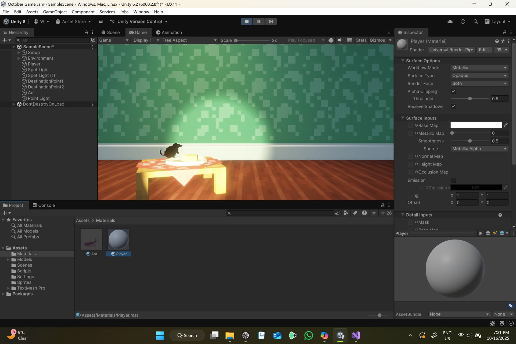Screen dimensions: 516x344
Task: Open the Render Face dropdown set to Both
Action: [479, 83]
